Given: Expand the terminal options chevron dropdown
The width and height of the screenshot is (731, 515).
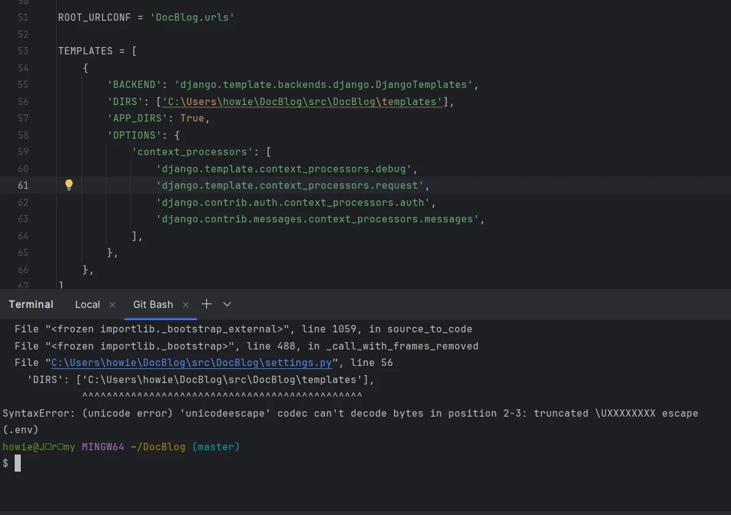Looking at the screenshot, I should point(227,304).
